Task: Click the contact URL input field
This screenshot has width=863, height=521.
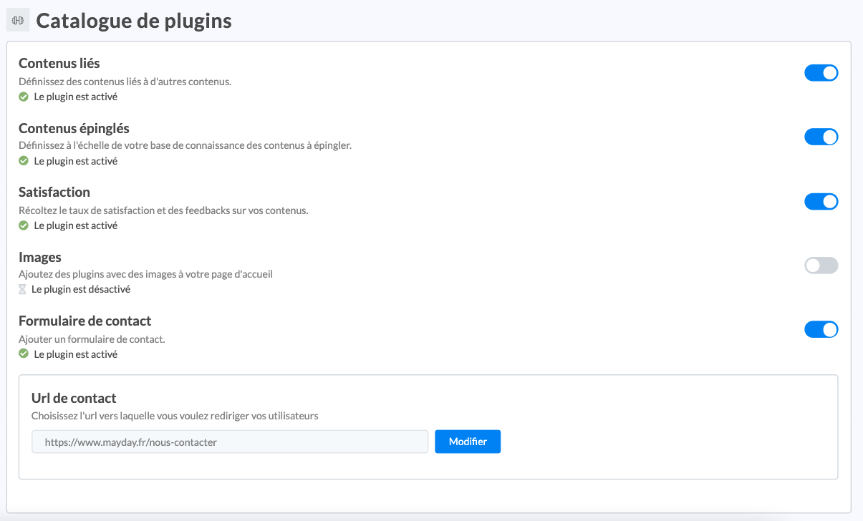Action: (x=229, y=442)
